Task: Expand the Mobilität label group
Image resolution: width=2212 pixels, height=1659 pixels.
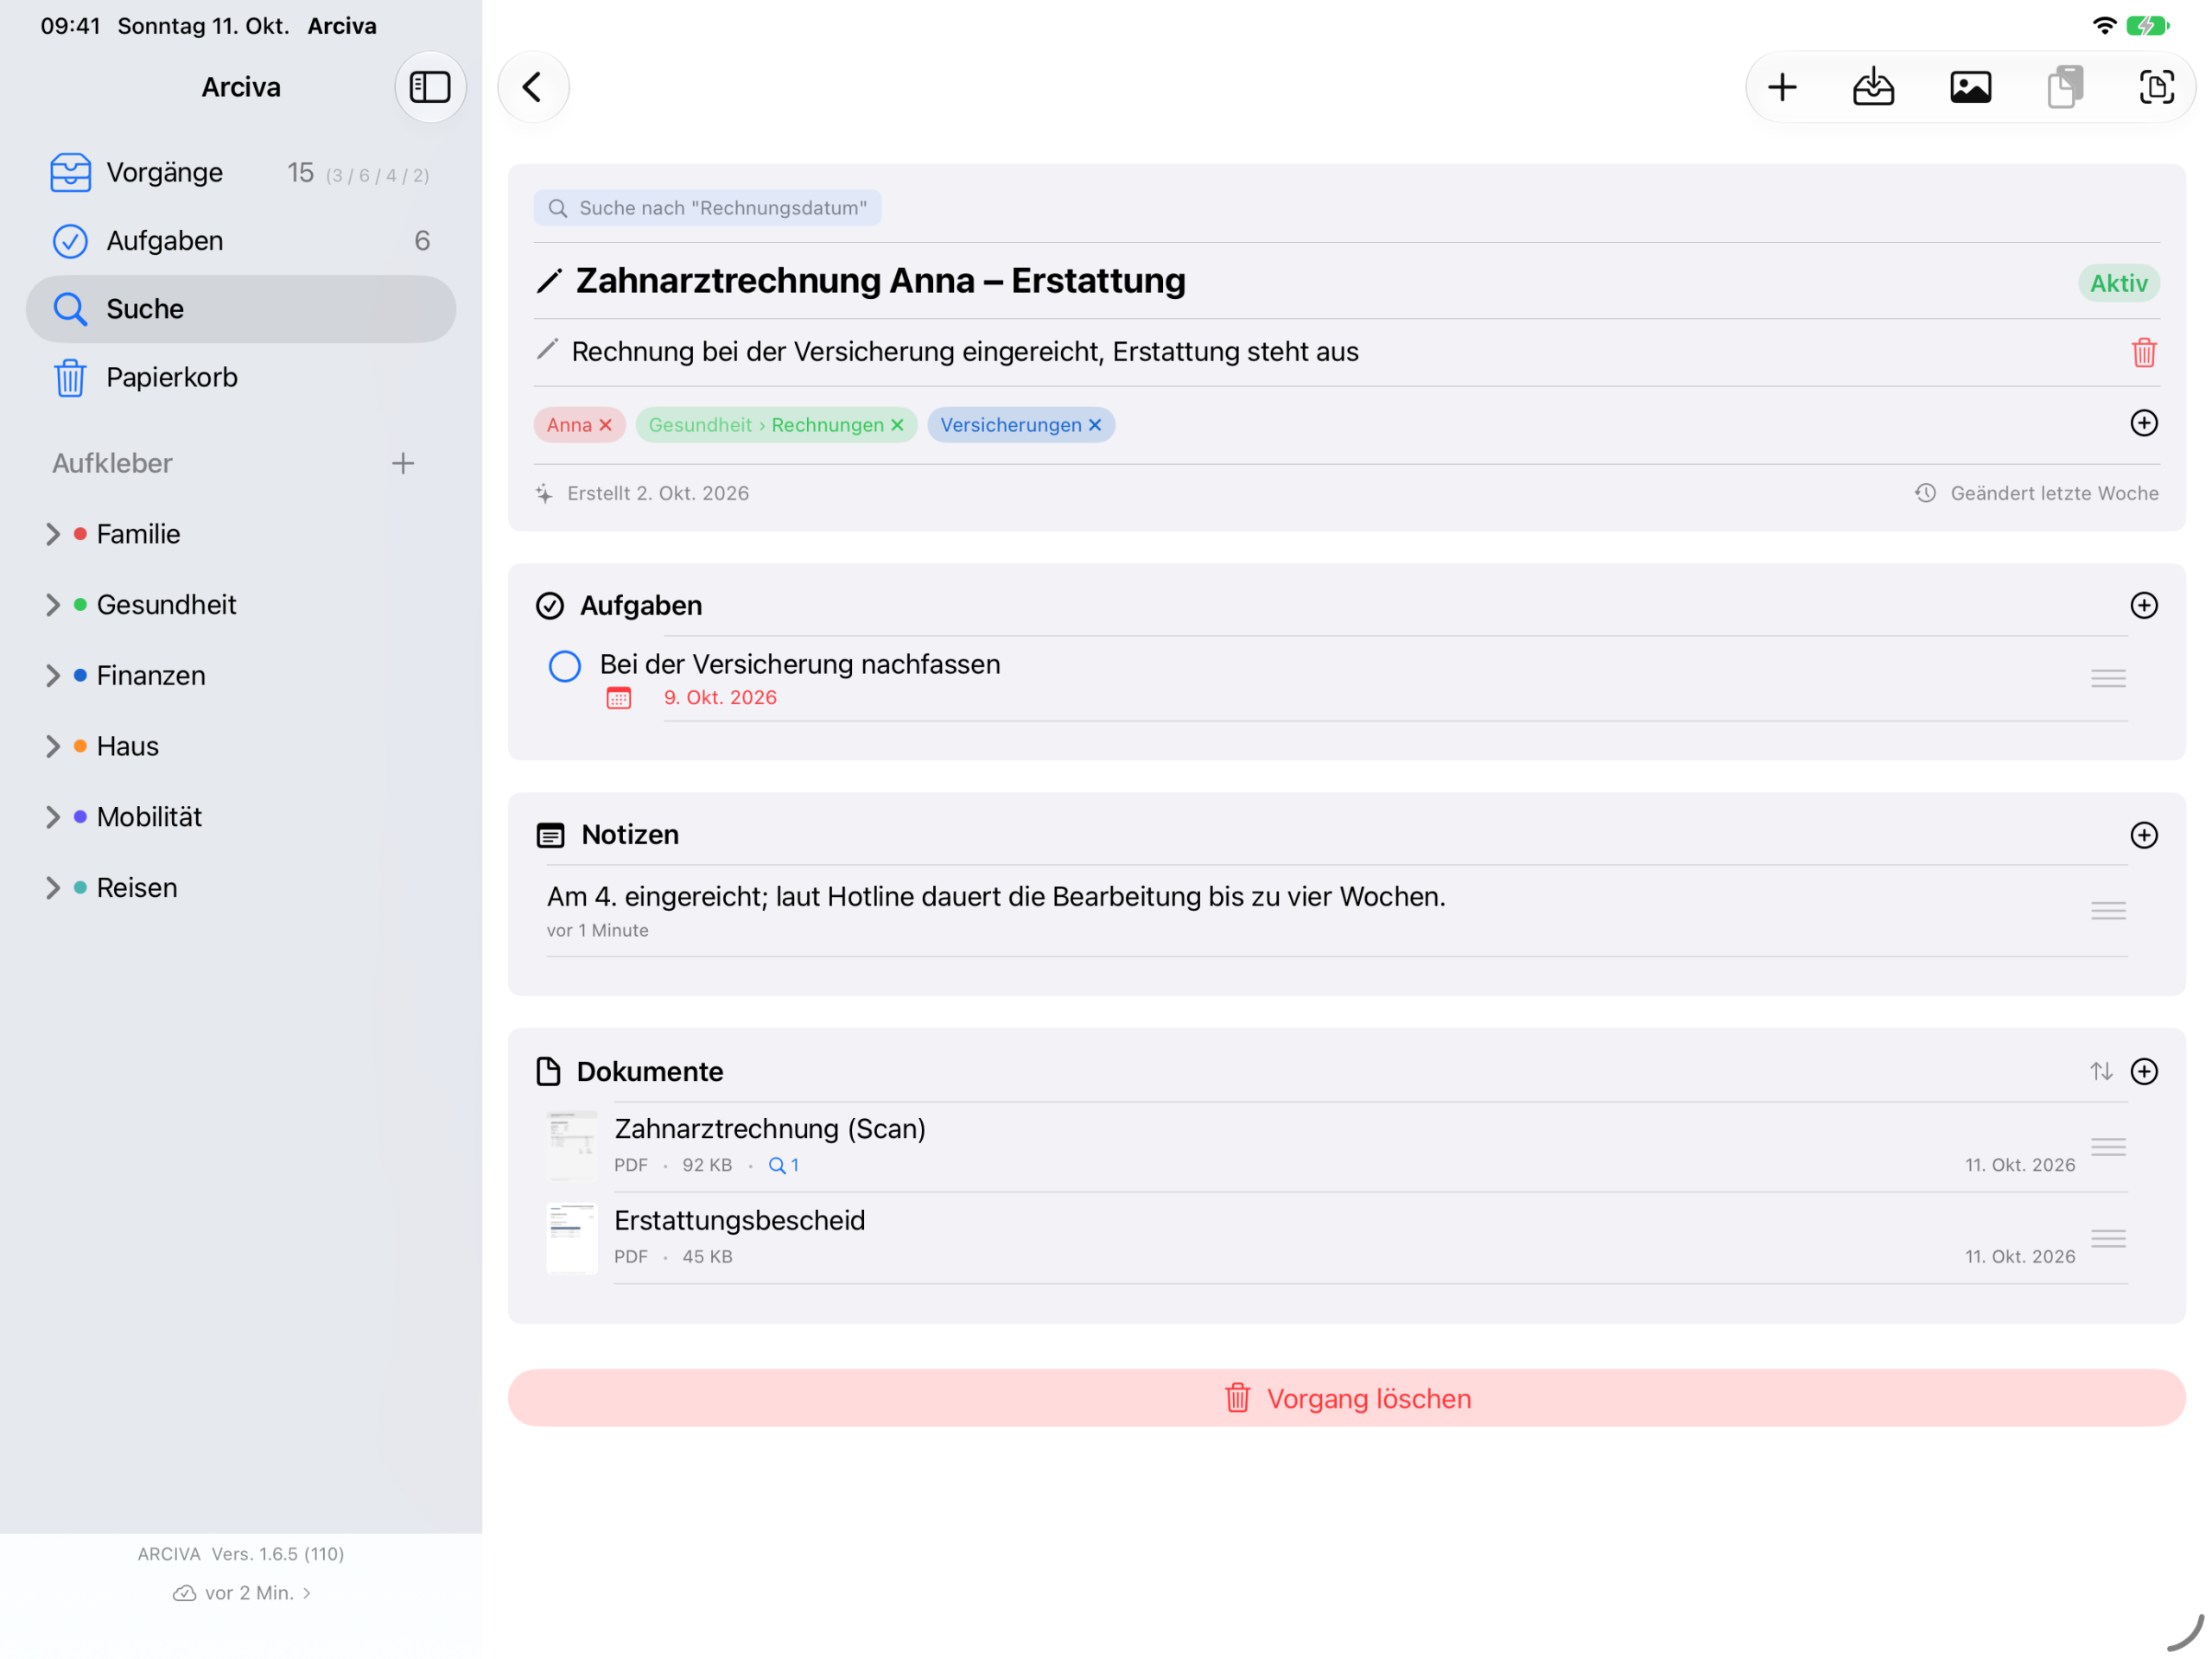Action: tap(53, 817)
